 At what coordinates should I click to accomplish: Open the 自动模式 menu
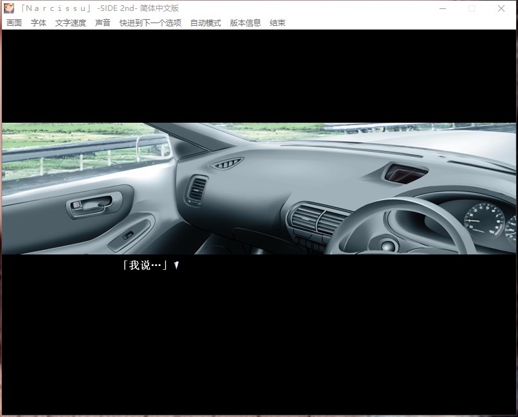click(206, 22)
